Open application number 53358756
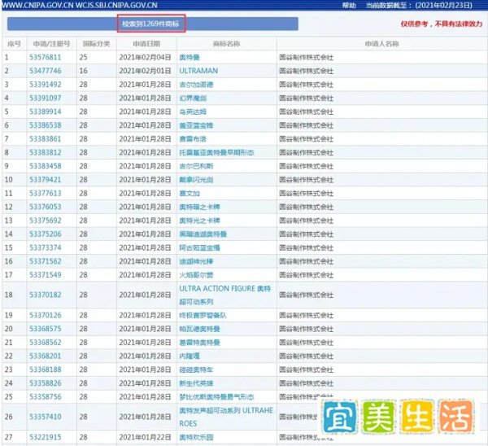Image resolution: width=488 pixels, height=446 pixels. 45,397
